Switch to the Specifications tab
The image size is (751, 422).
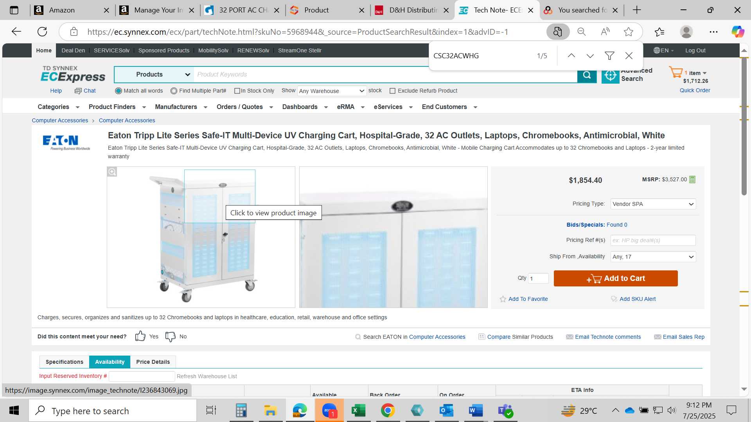click(65, 362)
